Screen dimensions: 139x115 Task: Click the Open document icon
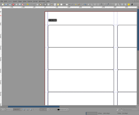point(6,5)
